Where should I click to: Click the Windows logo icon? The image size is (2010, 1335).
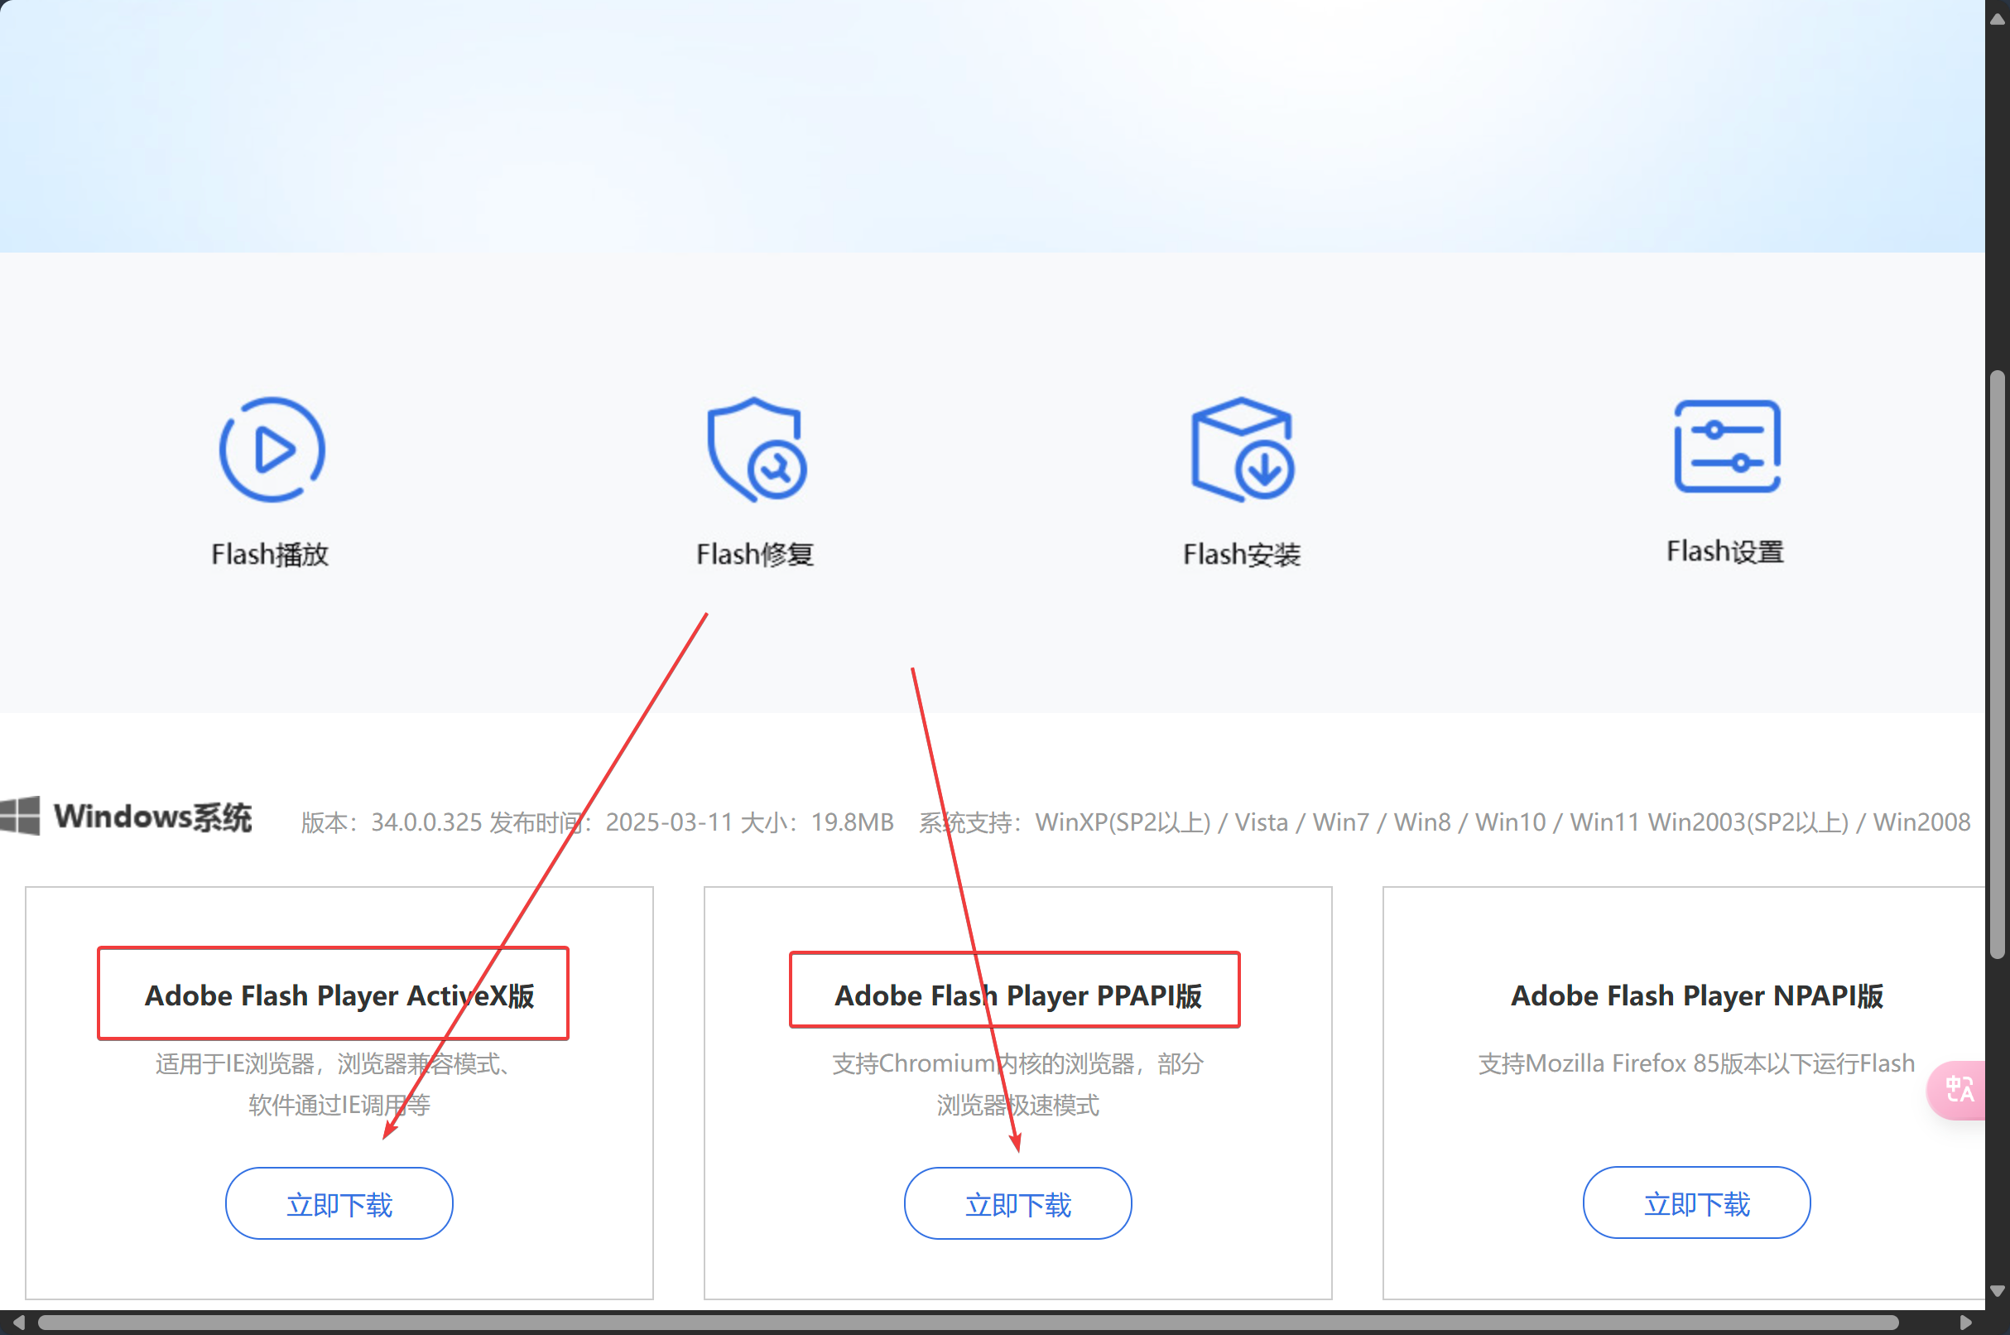point(21,816)
